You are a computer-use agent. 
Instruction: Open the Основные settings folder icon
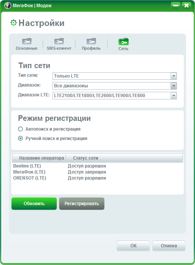coord(27,41)
